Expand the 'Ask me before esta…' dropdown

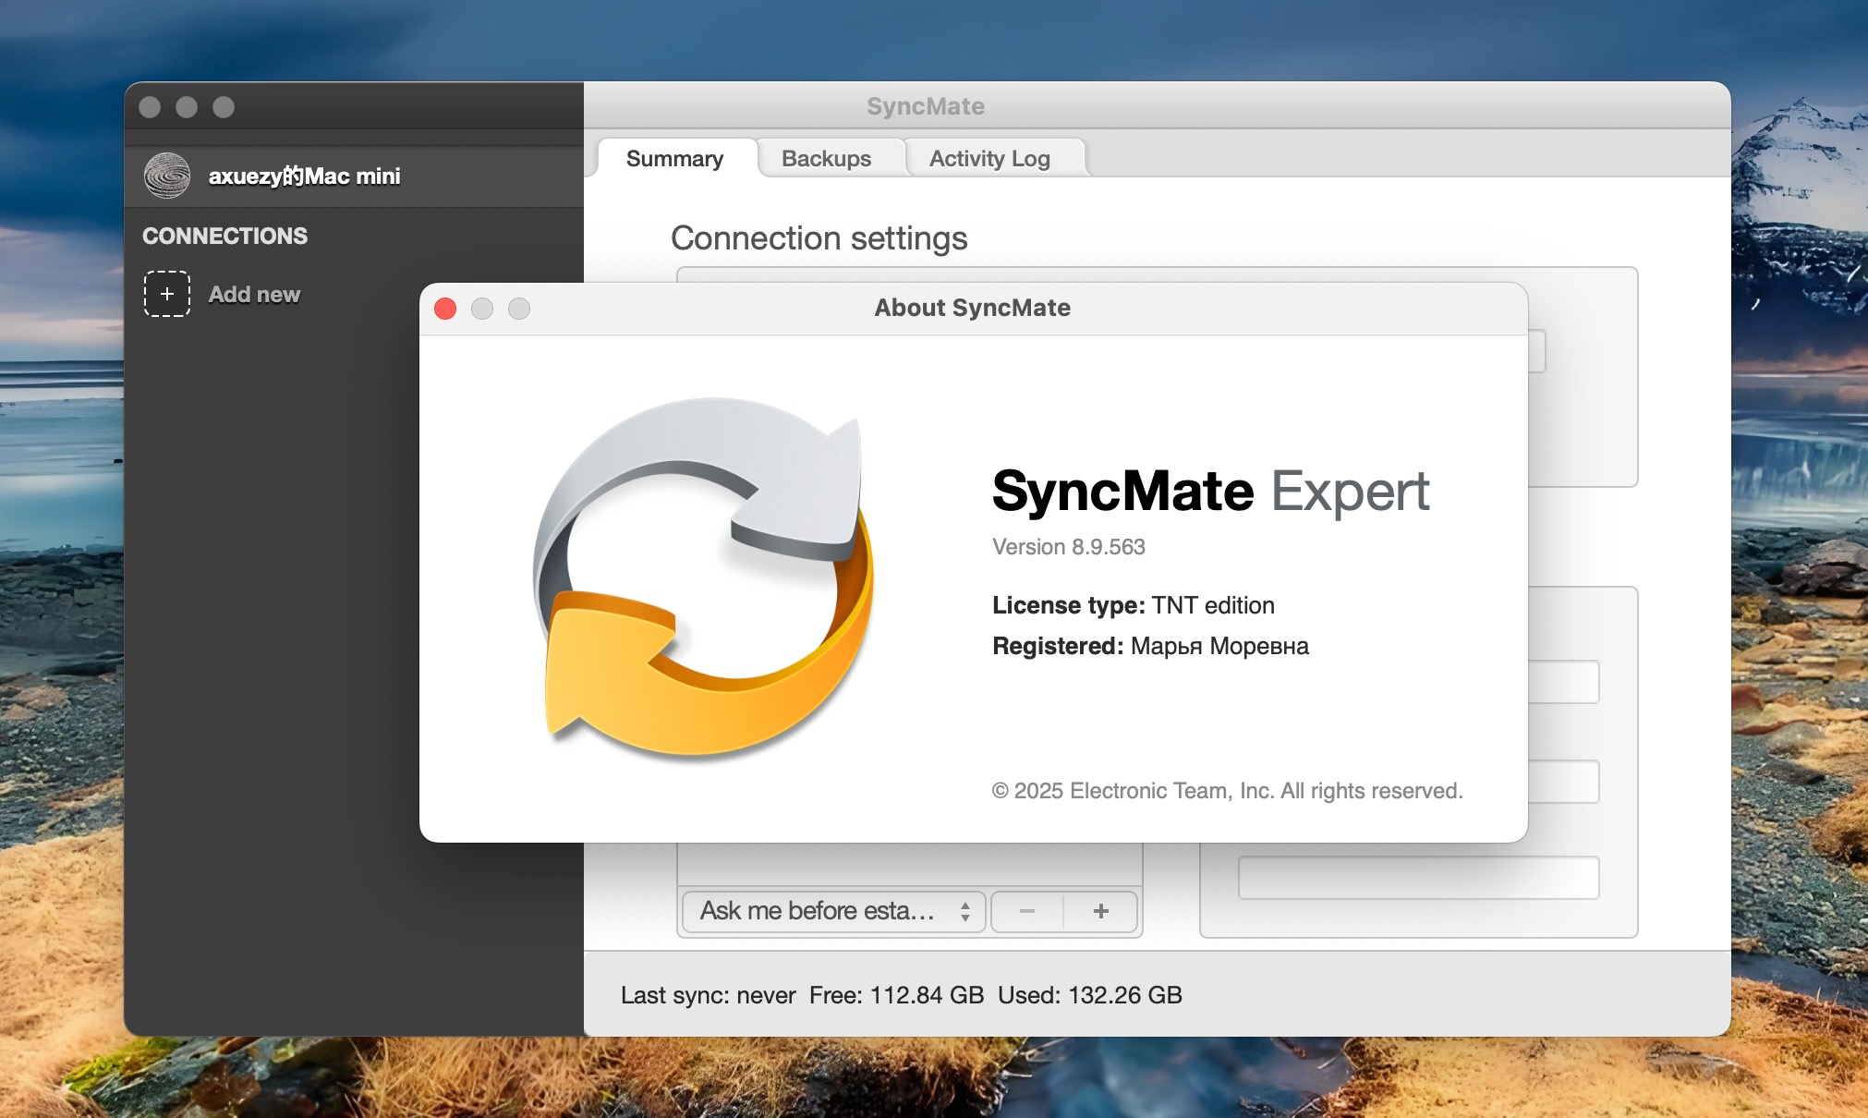pos(833,911)
